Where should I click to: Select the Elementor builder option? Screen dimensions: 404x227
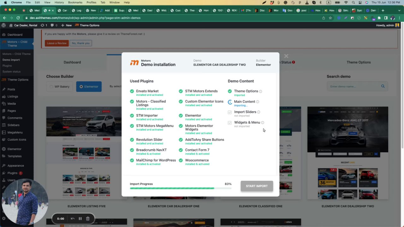pos(89,87)
